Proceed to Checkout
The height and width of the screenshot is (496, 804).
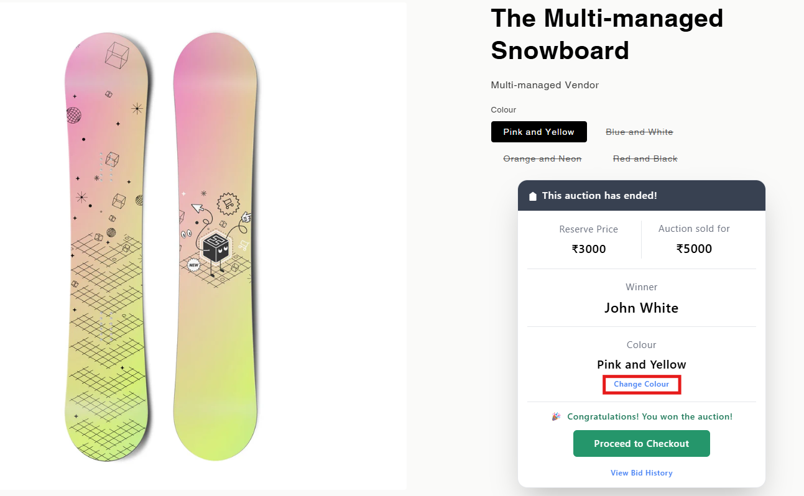[x=642, y=444]
